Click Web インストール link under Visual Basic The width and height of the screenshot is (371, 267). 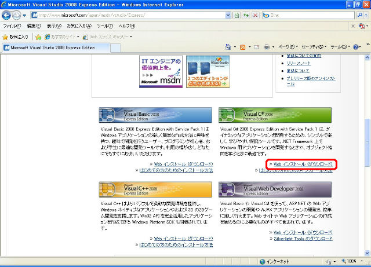tap(183, 164)
